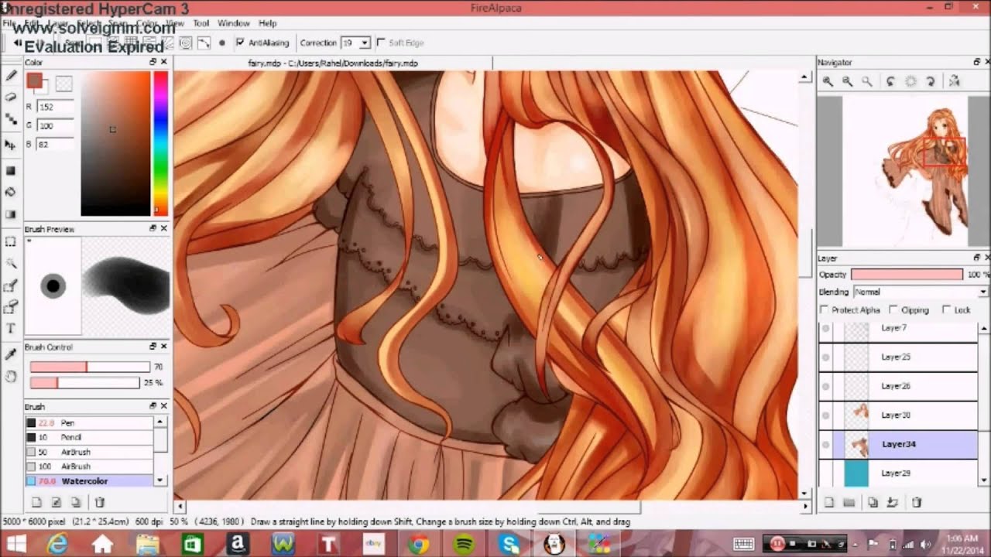Select the fairy.mdp document tab
The height and width of the screenshot is (557, 991).
pyautogui.click(x=333, y=63)
